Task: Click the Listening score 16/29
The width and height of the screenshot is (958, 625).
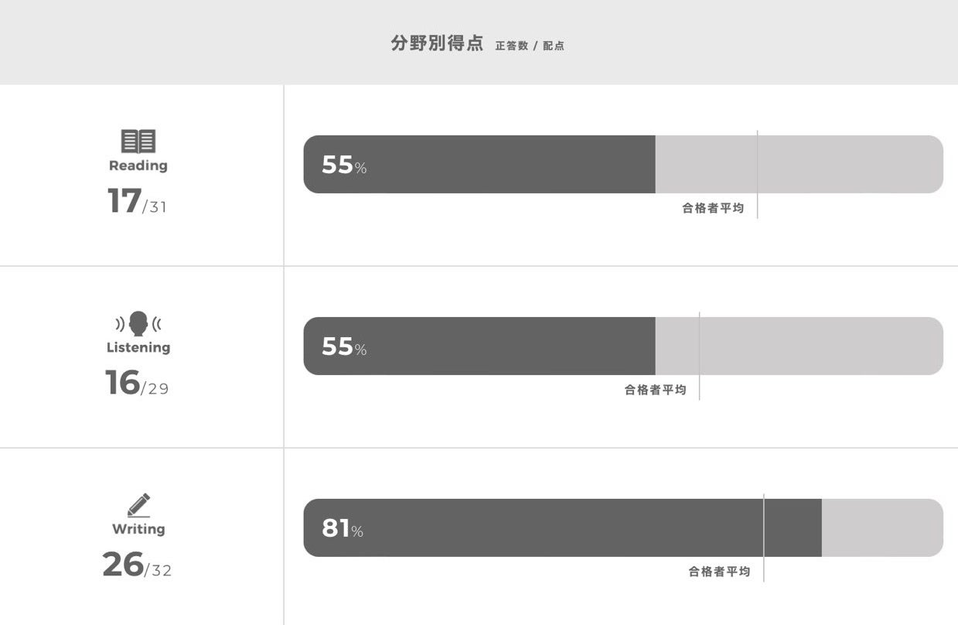Action: (137, 383)
